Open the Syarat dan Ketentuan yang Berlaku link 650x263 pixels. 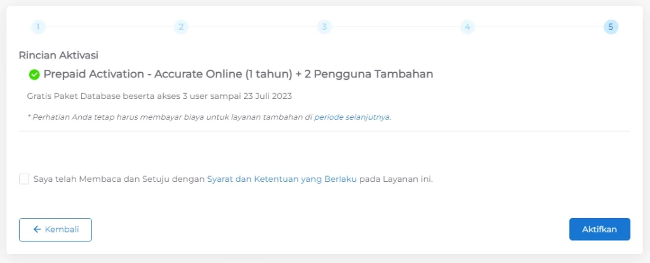pos(282,179)
